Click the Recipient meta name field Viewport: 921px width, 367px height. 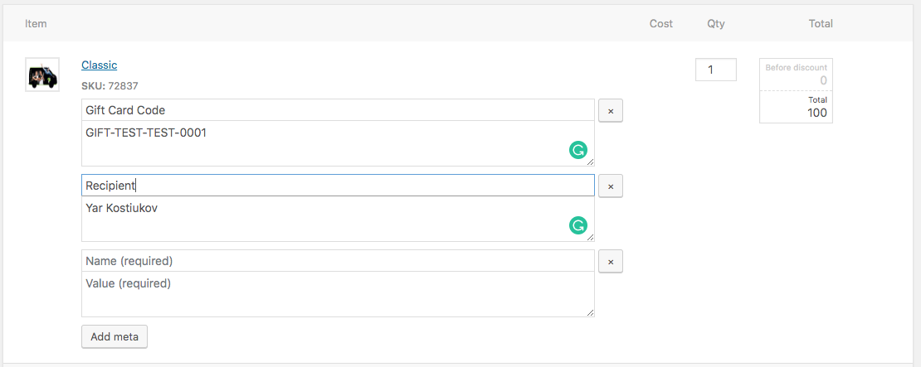[x=338, y=186]
